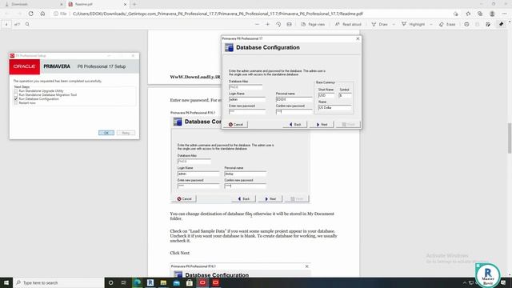Focus the currency Short Name field
Screen dimensions: 512x288
[x=326, y=95]
